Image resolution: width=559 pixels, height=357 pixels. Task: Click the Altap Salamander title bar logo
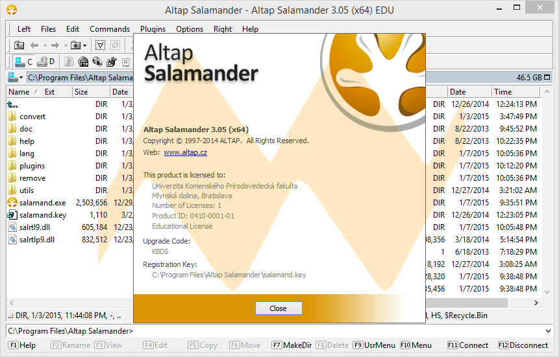(12, 10)
